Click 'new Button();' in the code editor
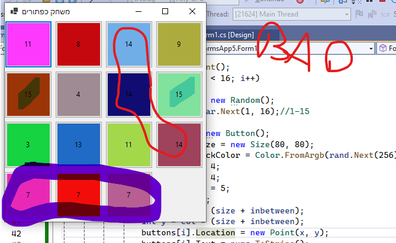Viewport: 396px width, 243px height. click(x=237, y=133)
